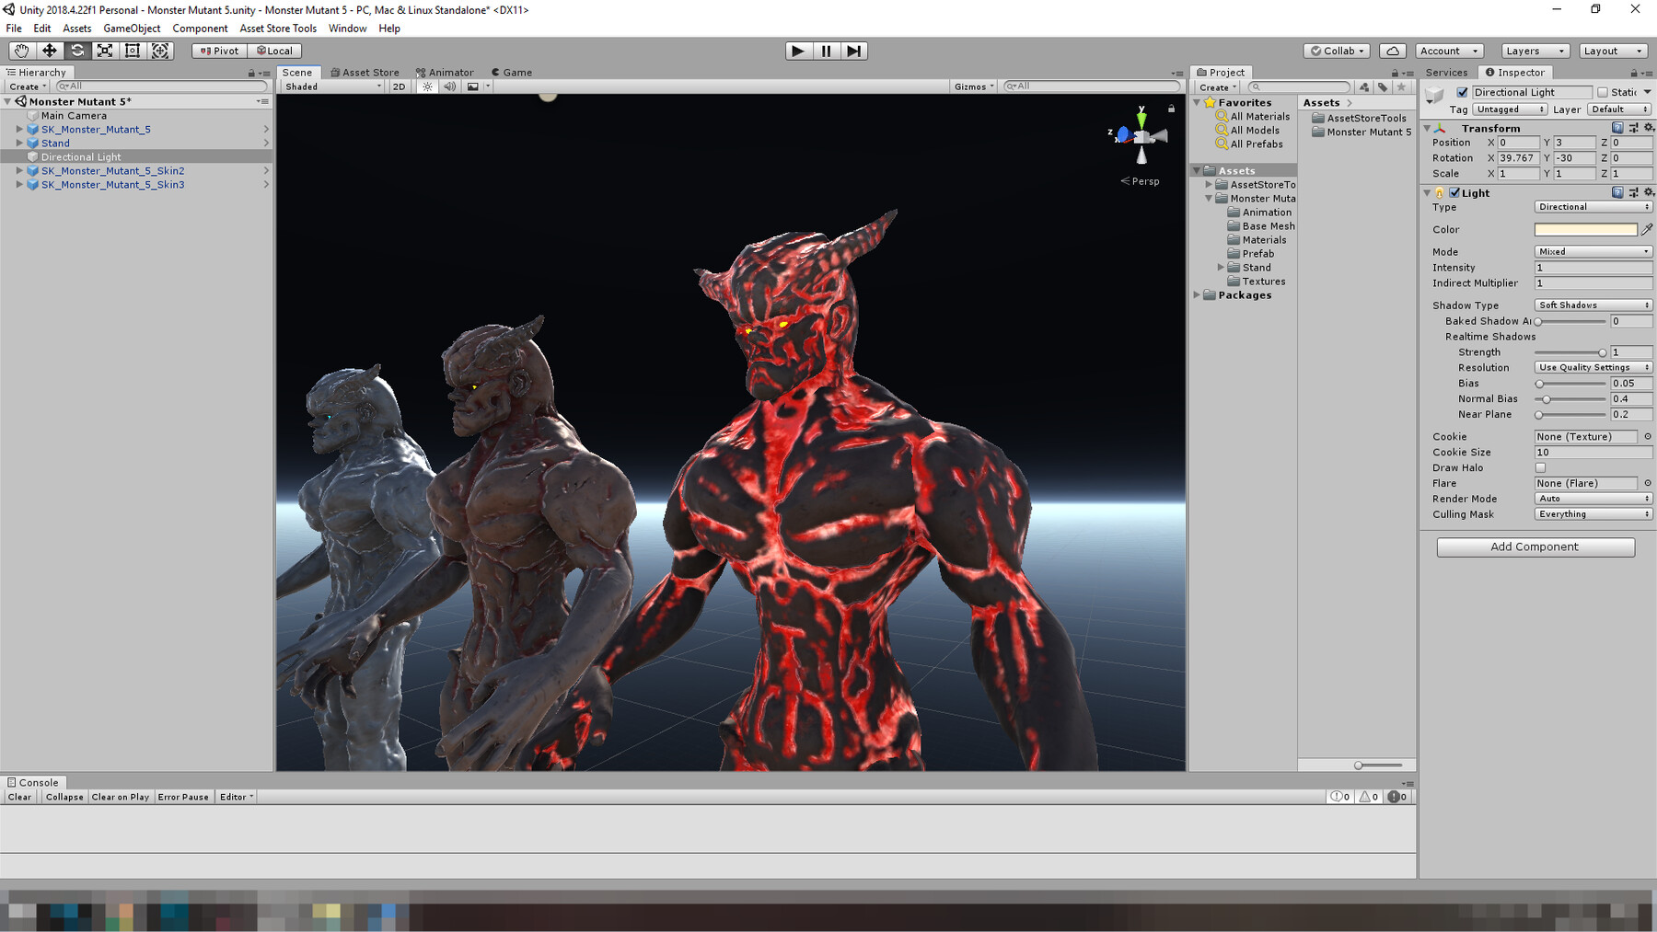This screenshot has height=932, width=1657.
Task: Pick light color with eyedropper
Action: 1647,229
